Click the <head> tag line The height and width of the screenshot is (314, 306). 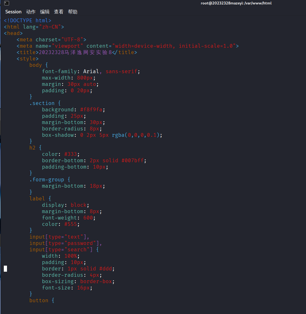13,33
